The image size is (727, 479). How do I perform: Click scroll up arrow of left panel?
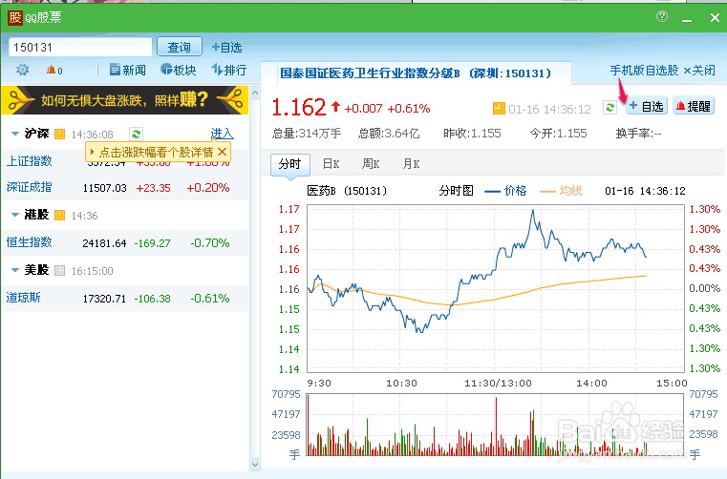click(255, 93)
